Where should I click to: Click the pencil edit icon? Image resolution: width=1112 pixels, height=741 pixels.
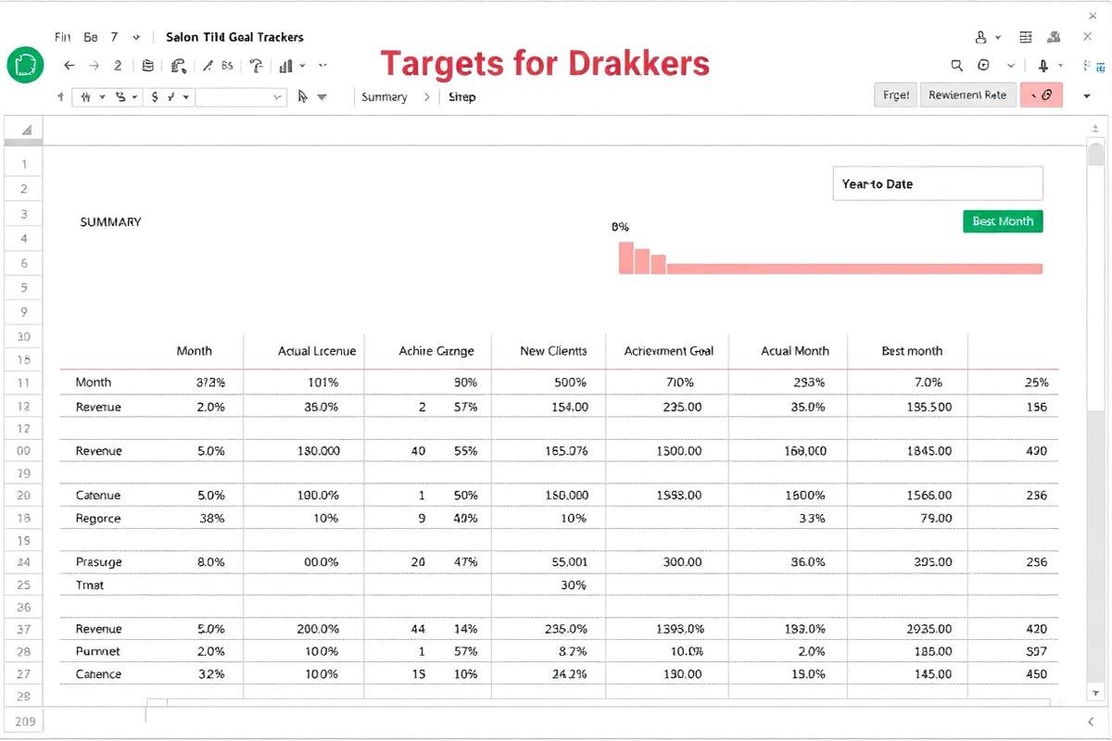[208, 66]
